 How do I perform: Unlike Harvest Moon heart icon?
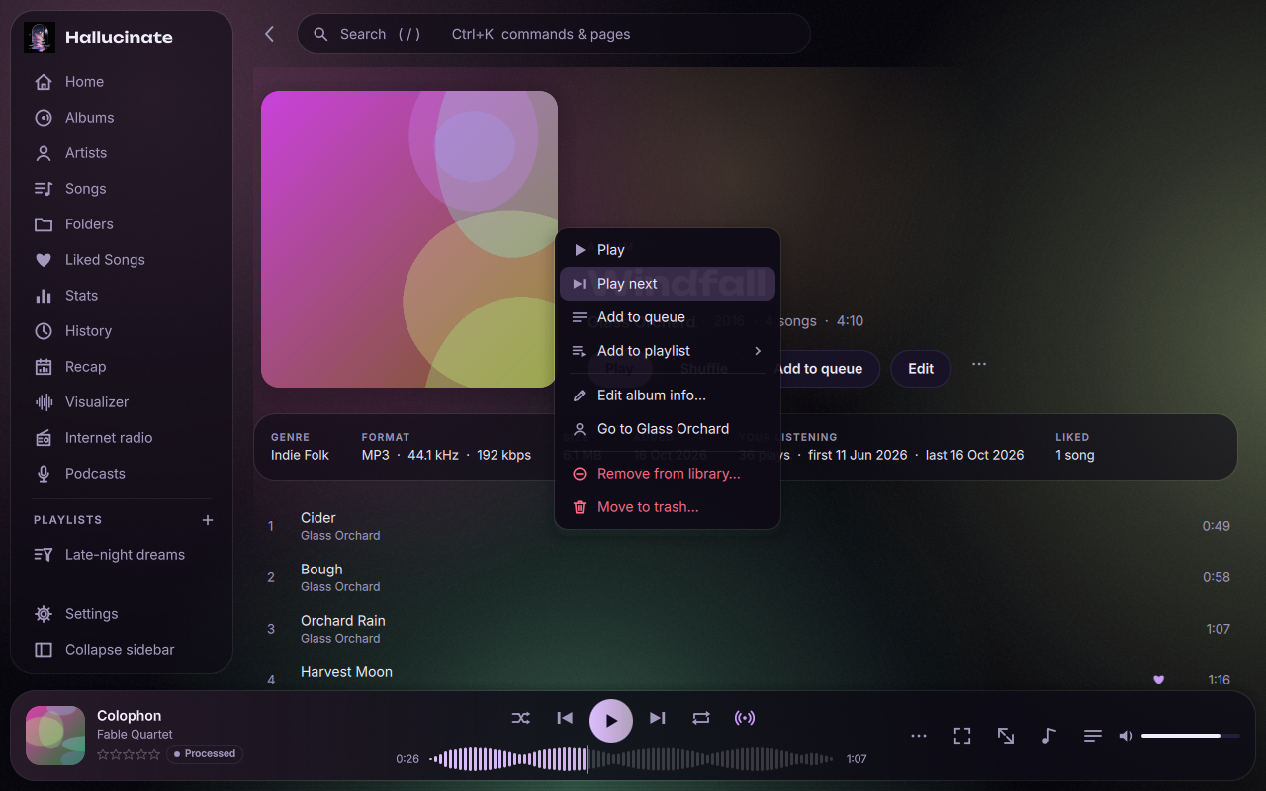(x=1159, y=680)
